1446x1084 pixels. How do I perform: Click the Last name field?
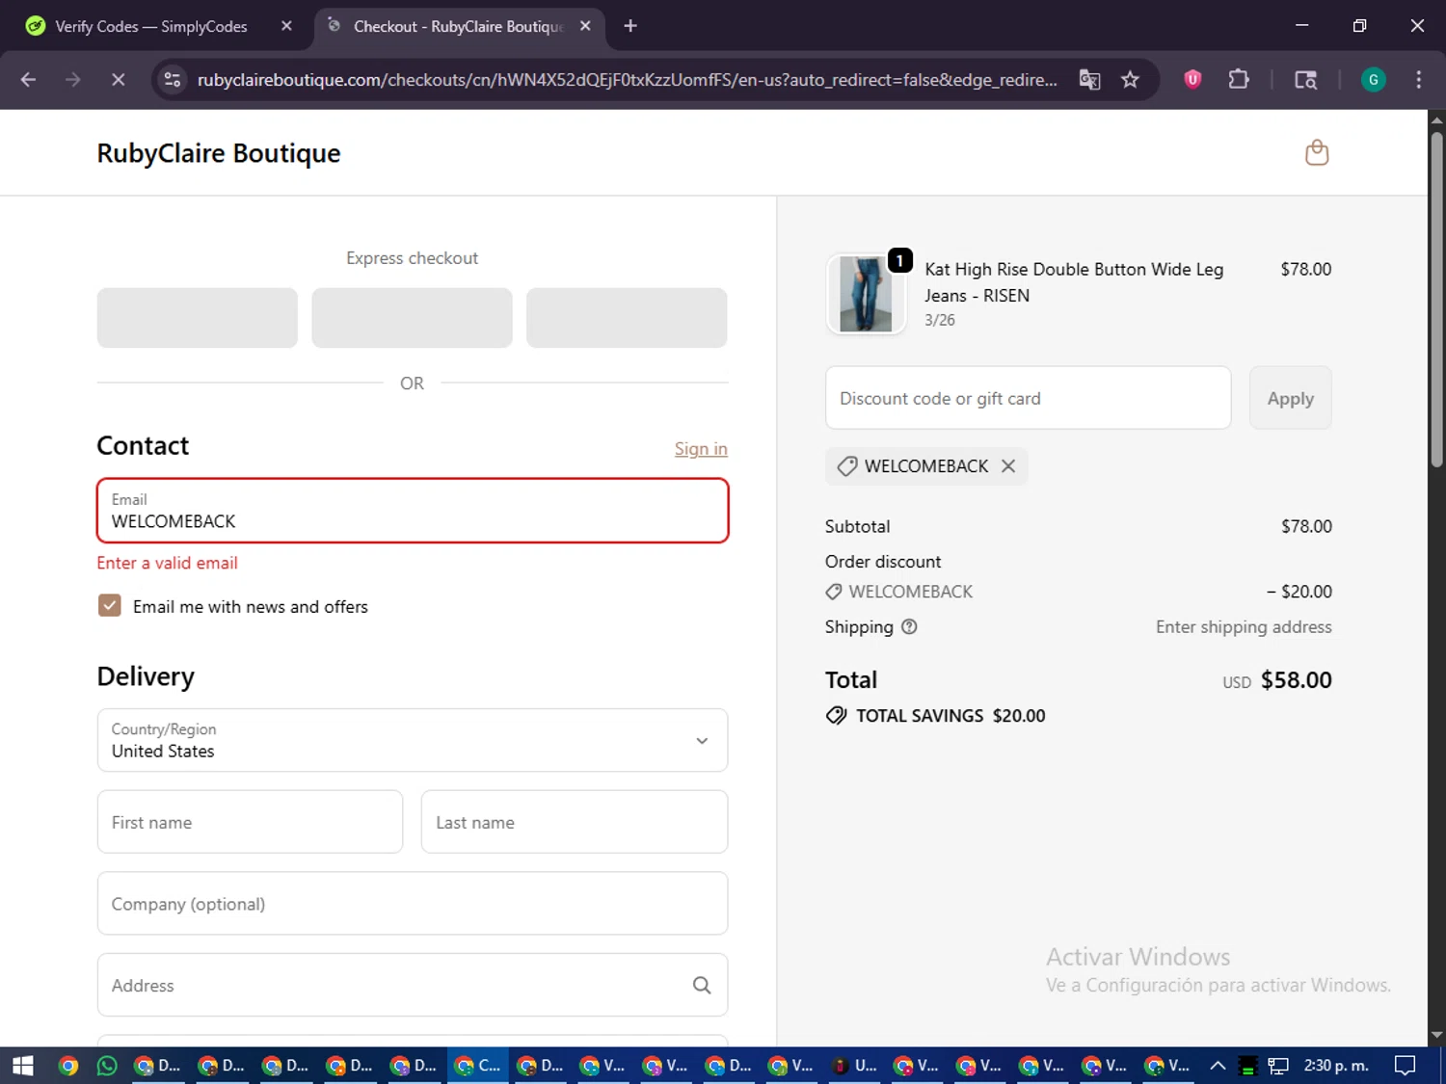[575, 822]
